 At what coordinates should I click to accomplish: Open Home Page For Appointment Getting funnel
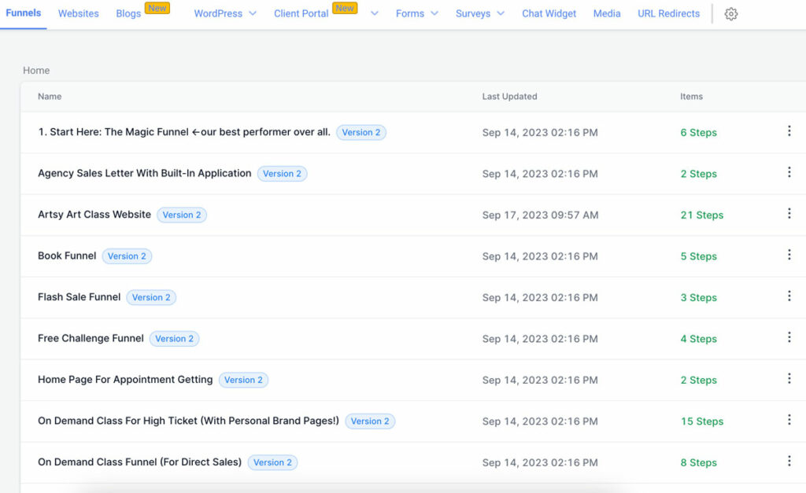125,380
